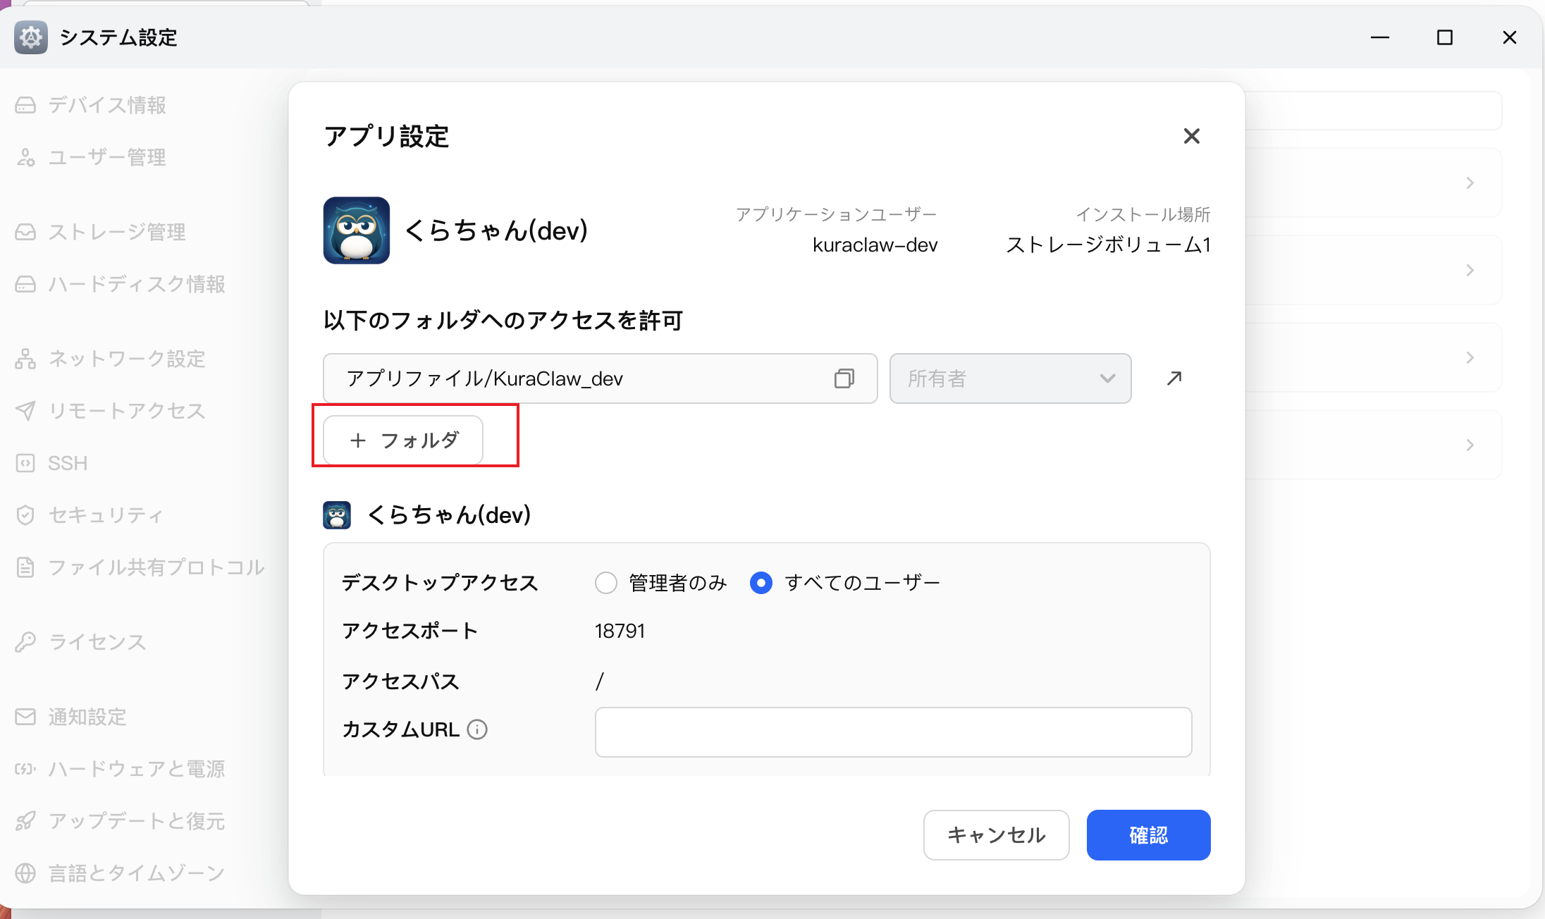Click the open-folder arrow icon beside 所有者
1545x919 pixels.
1174,378
